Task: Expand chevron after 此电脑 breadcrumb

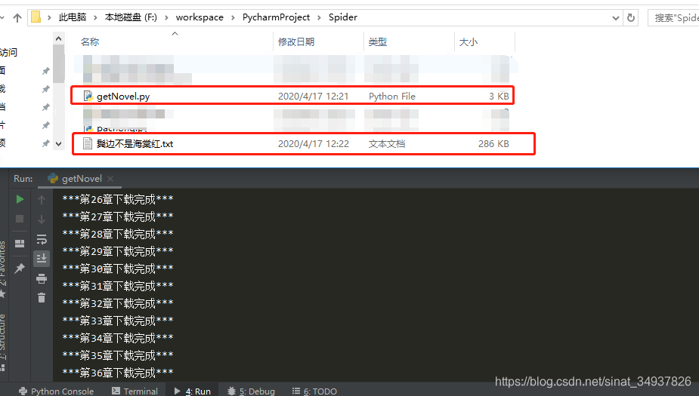Action: pos(95,18)
